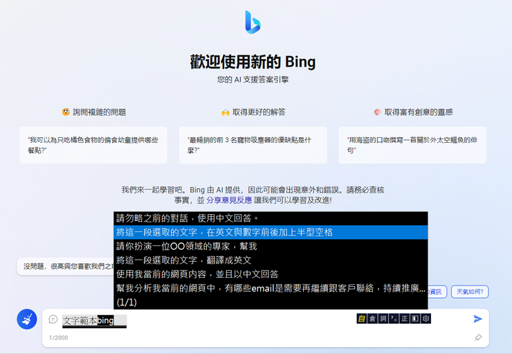Send message with the arrow icon
This screenshot has width=512, height=354.
click(x=477, y=319)
